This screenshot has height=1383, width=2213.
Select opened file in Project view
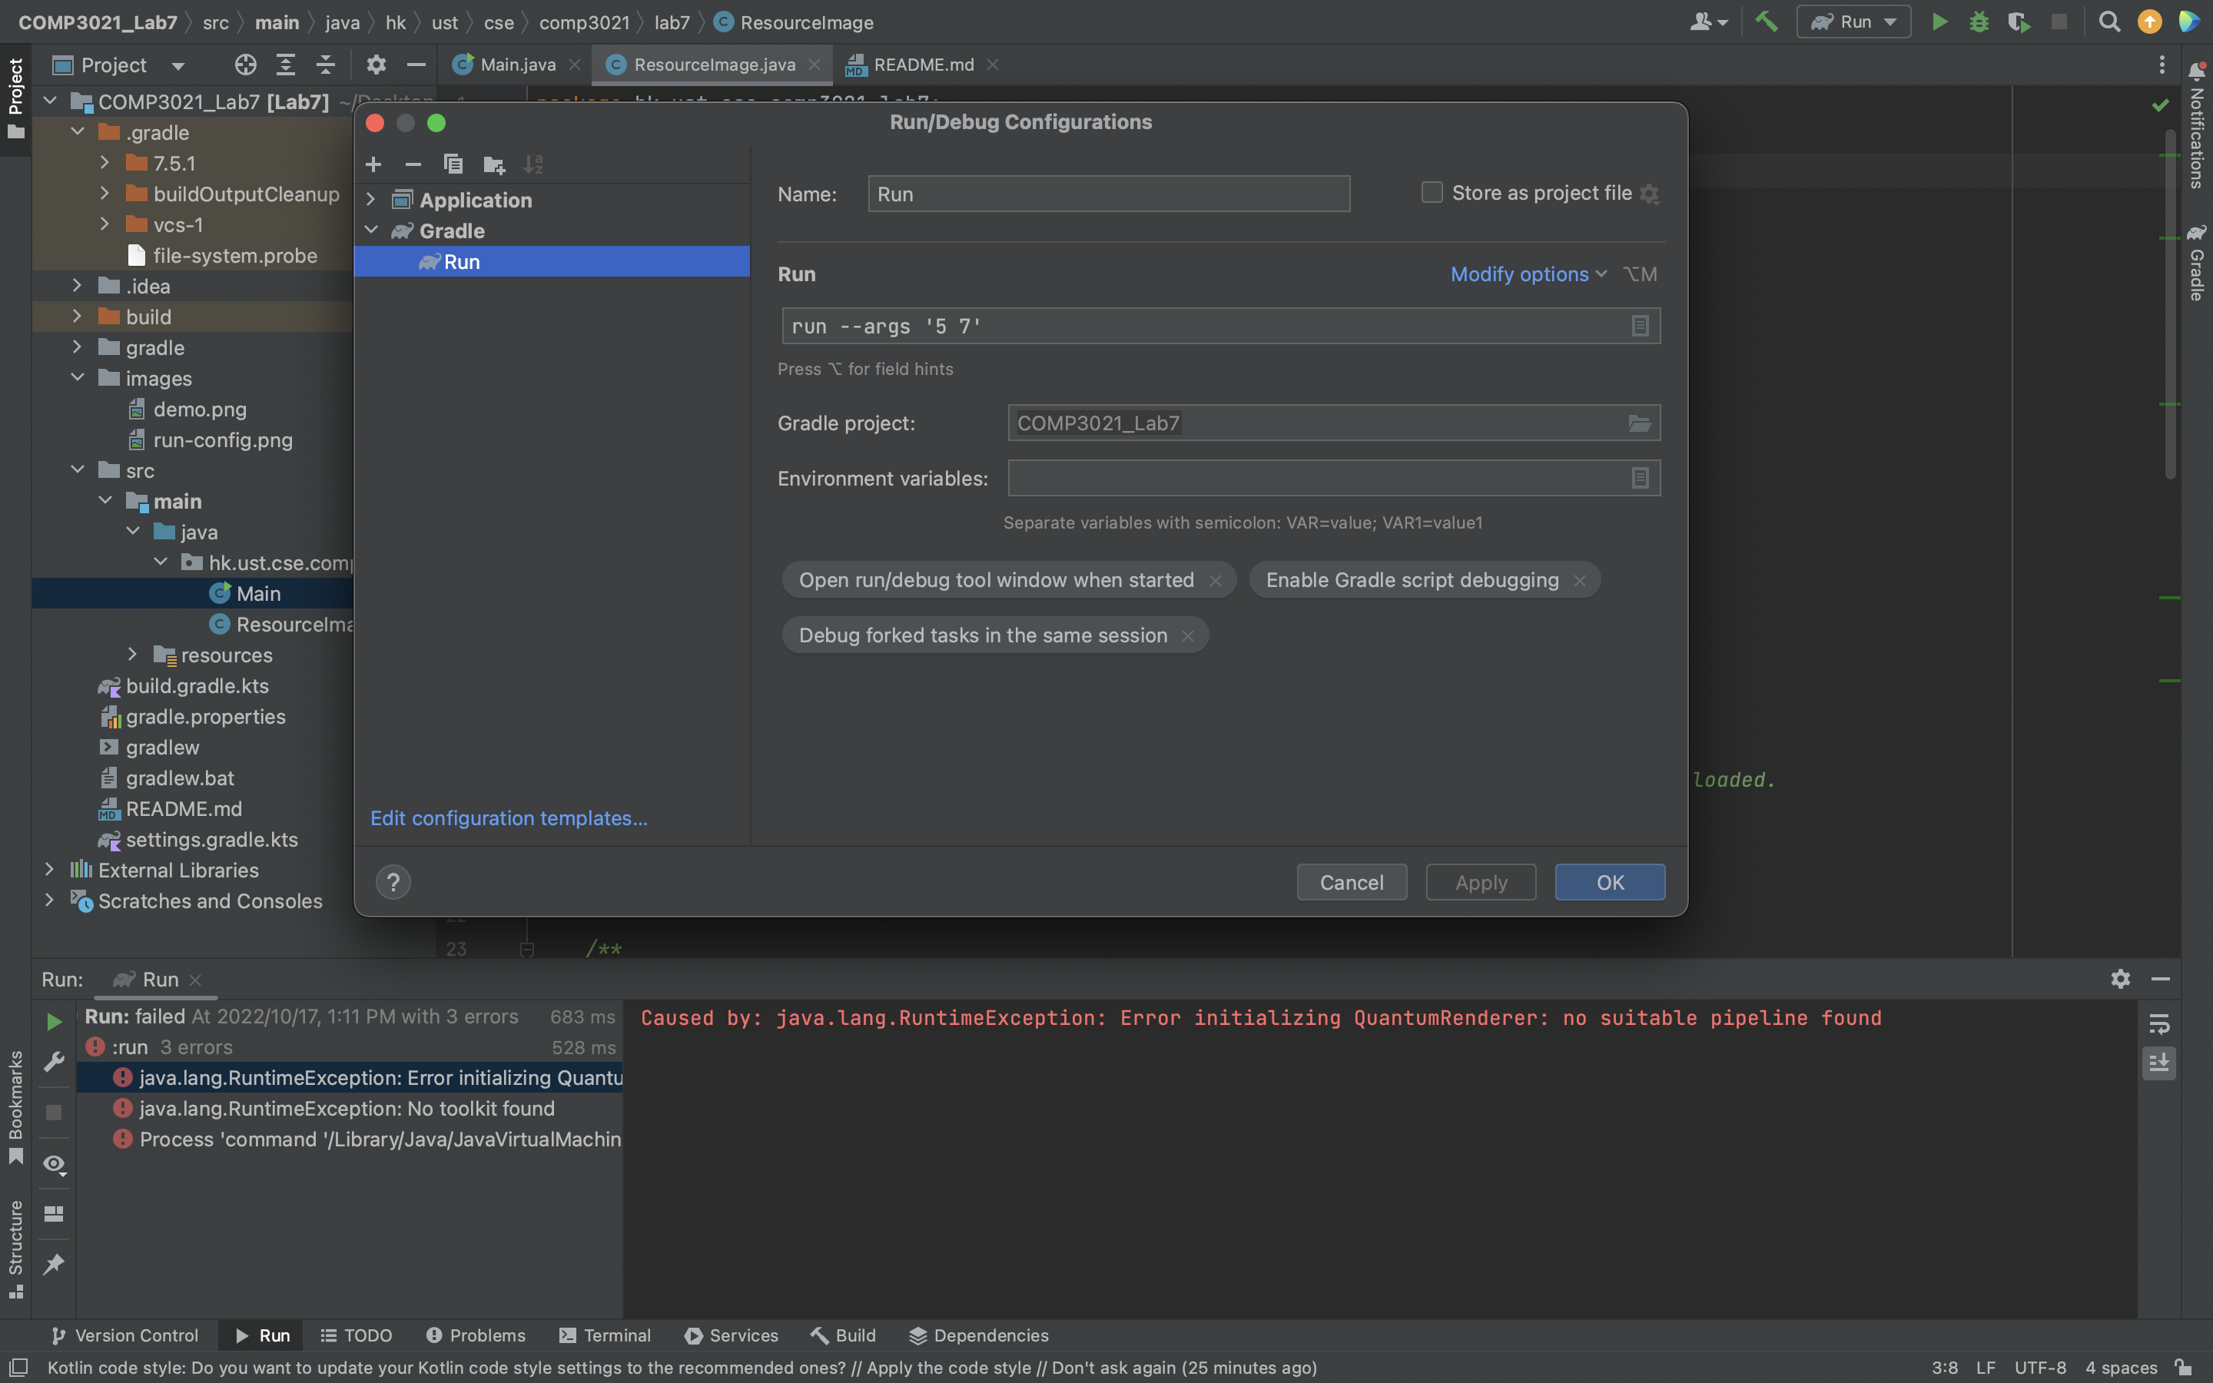click(x=245, y=65)
